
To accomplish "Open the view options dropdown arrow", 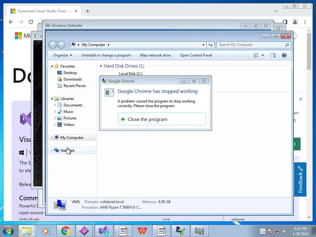I will [263, 55].
